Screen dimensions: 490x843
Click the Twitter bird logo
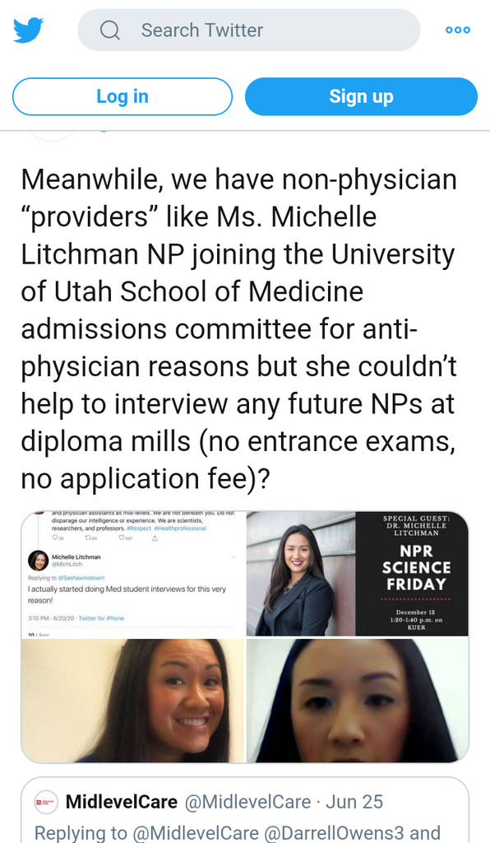(x=28, y=30)
